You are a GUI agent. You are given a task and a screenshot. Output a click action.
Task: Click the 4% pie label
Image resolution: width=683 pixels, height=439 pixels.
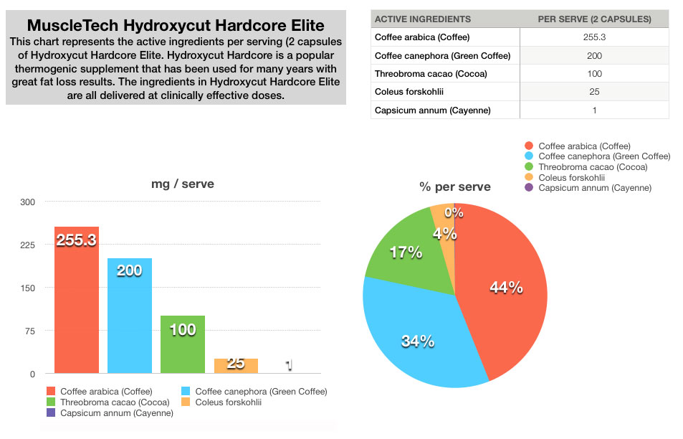point(445,234)
